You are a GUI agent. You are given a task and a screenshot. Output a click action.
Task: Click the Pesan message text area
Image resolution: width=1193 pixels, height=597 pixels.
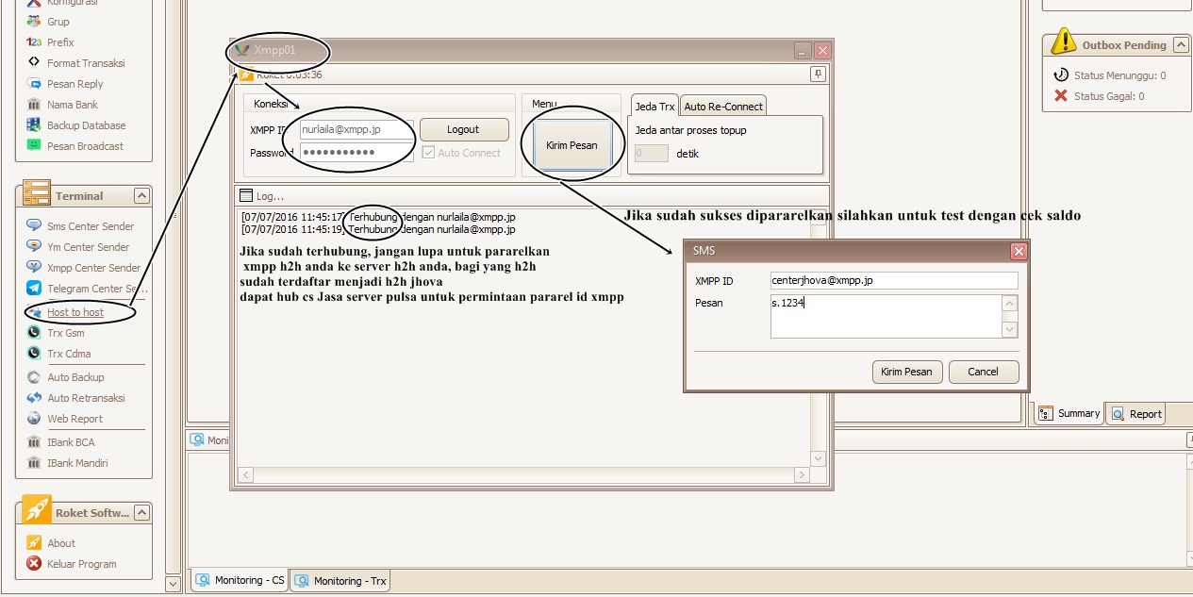pos(886,316)
